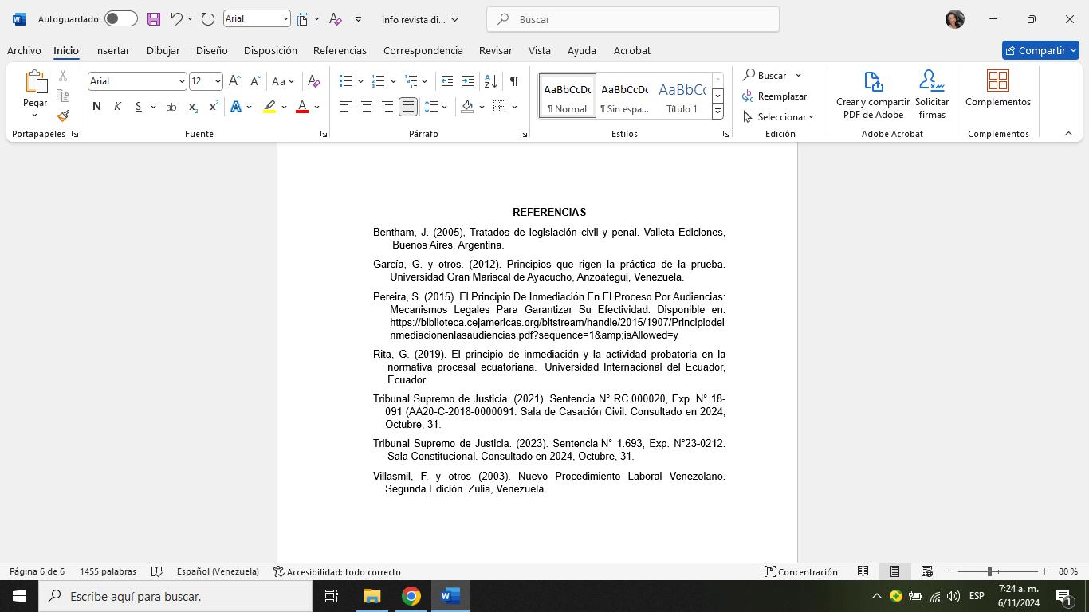Align text to the right
The width and height of the screenshot is (1089, 612).
[x=387, y=107]
